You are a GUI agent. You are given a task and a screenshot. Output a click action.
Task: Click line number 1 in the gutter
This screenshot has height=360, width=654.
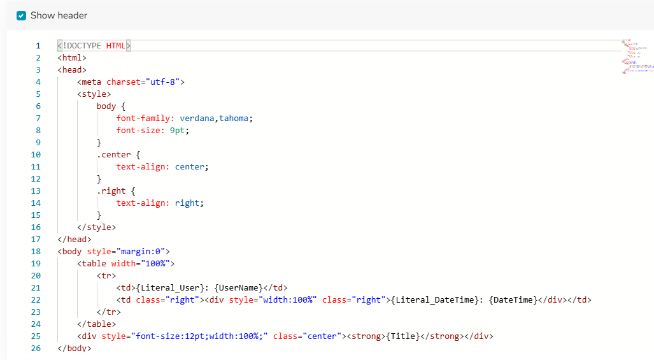tap(38, 46)
